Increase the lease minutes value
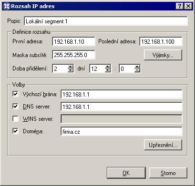The width and height of the screenshot is (195, 186). 137,67
